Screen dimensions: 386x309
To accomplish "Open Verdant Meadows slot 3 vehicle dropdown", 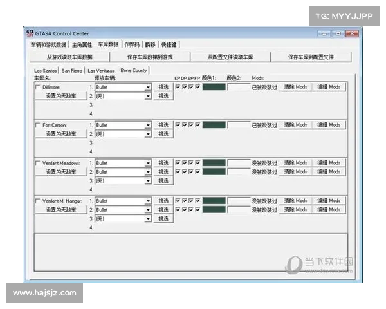I will (x=148, y=181).
